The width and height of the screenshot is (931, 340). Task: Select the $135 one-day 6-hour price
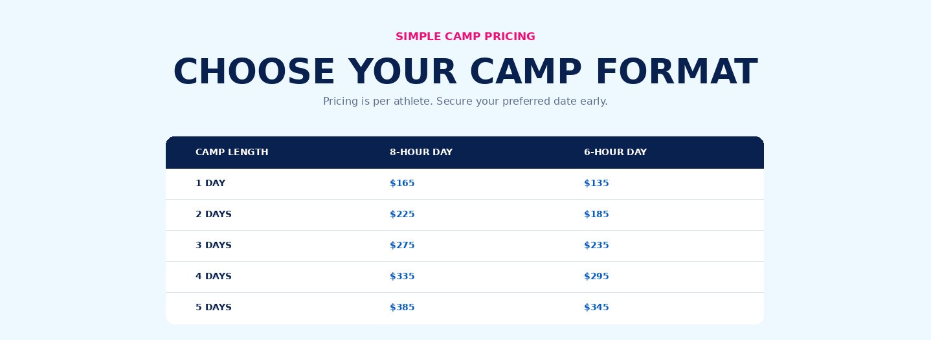coord(596,184)
